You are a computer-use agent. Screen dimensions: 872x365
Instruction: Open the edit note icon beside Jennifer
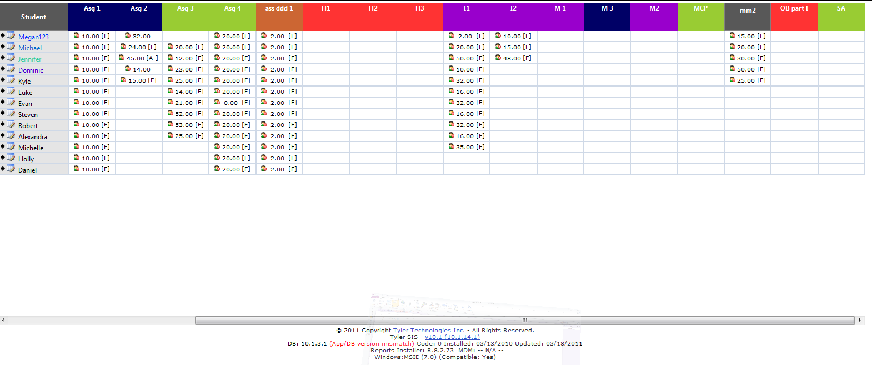11,58
